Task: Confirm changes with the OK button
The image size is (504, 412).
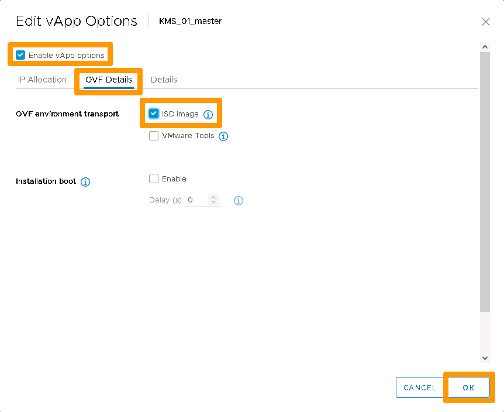Action: (468, 387)
